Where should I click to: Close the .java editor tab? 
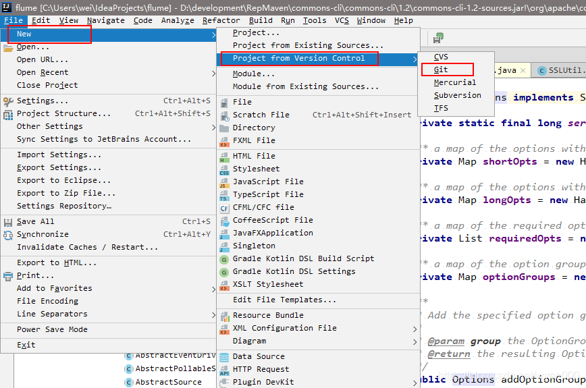pyautogui.click(x=523, y=70)
